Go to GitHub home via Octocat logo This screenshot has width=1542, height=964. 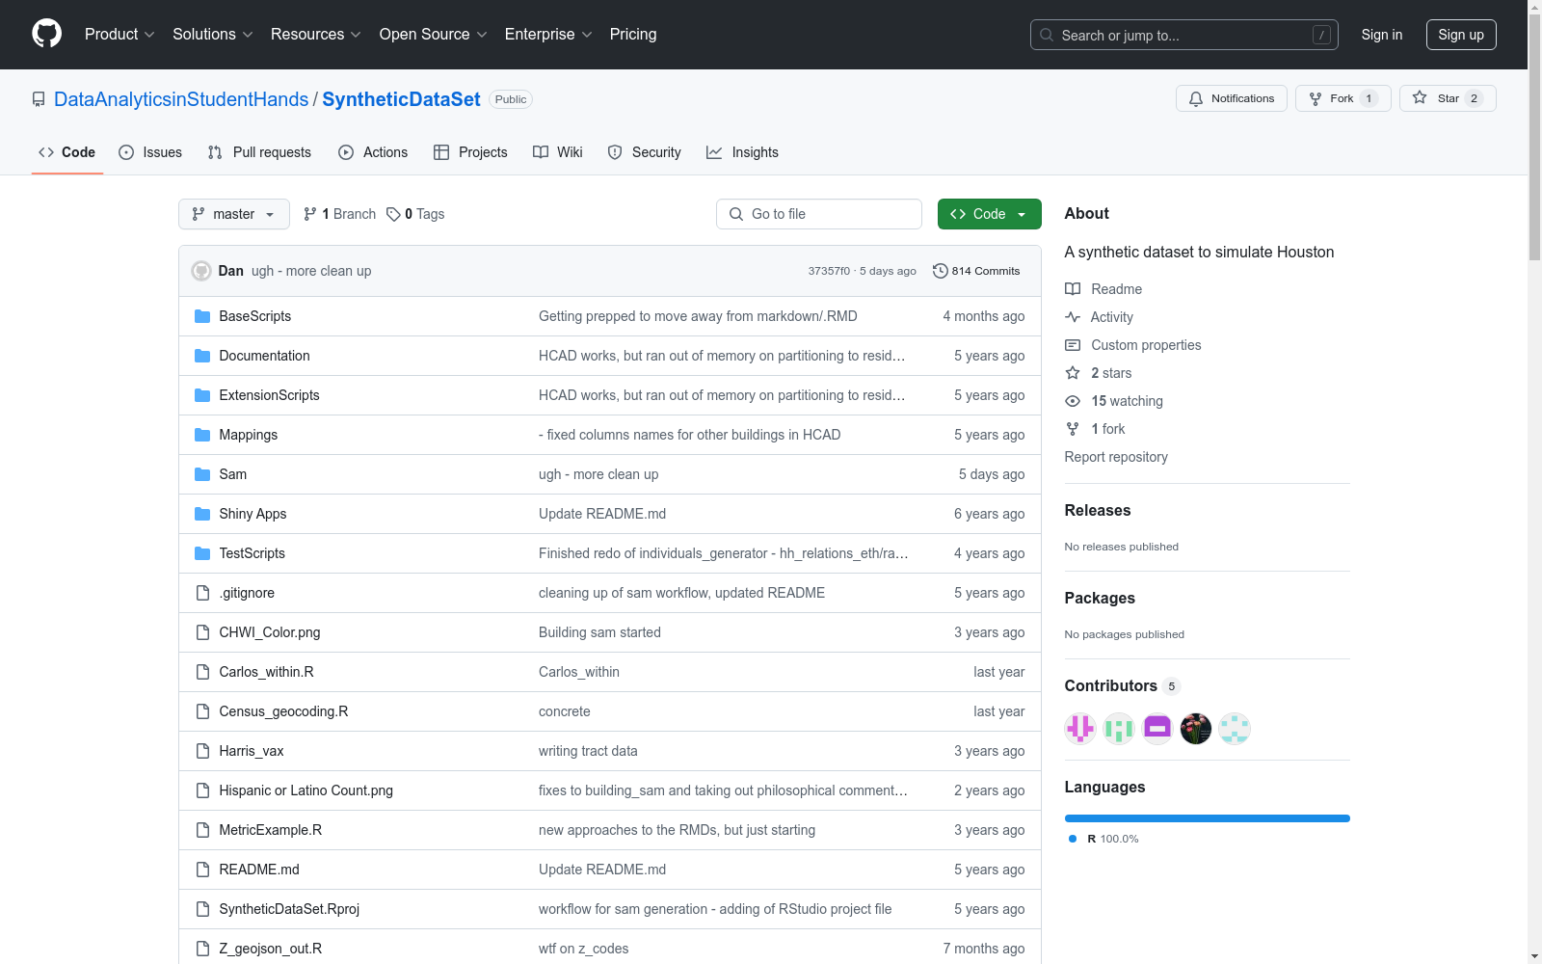pos(46,34)
